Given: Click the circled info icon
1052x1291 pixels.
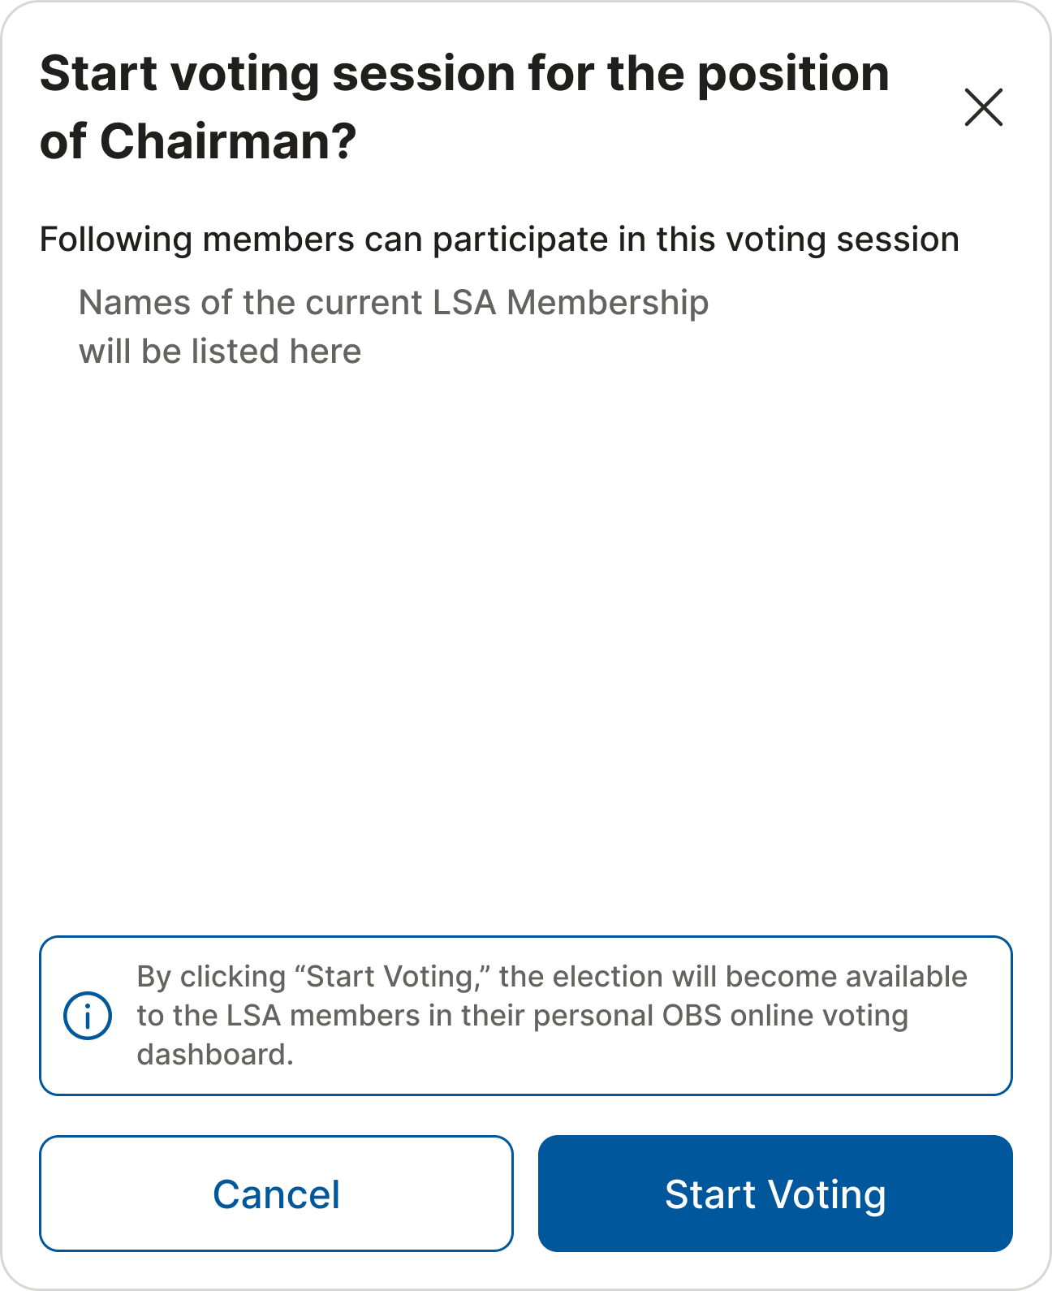Looking at the screenshot, I should pos(88,1016).
